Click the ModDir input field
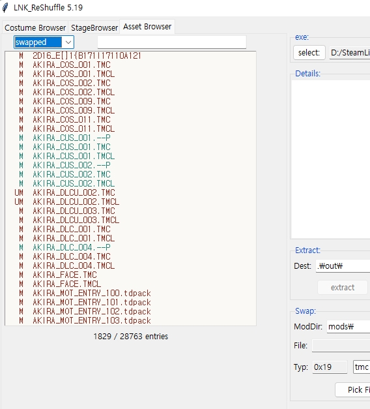Screen dimensions: 370x409 click(349, 327)
